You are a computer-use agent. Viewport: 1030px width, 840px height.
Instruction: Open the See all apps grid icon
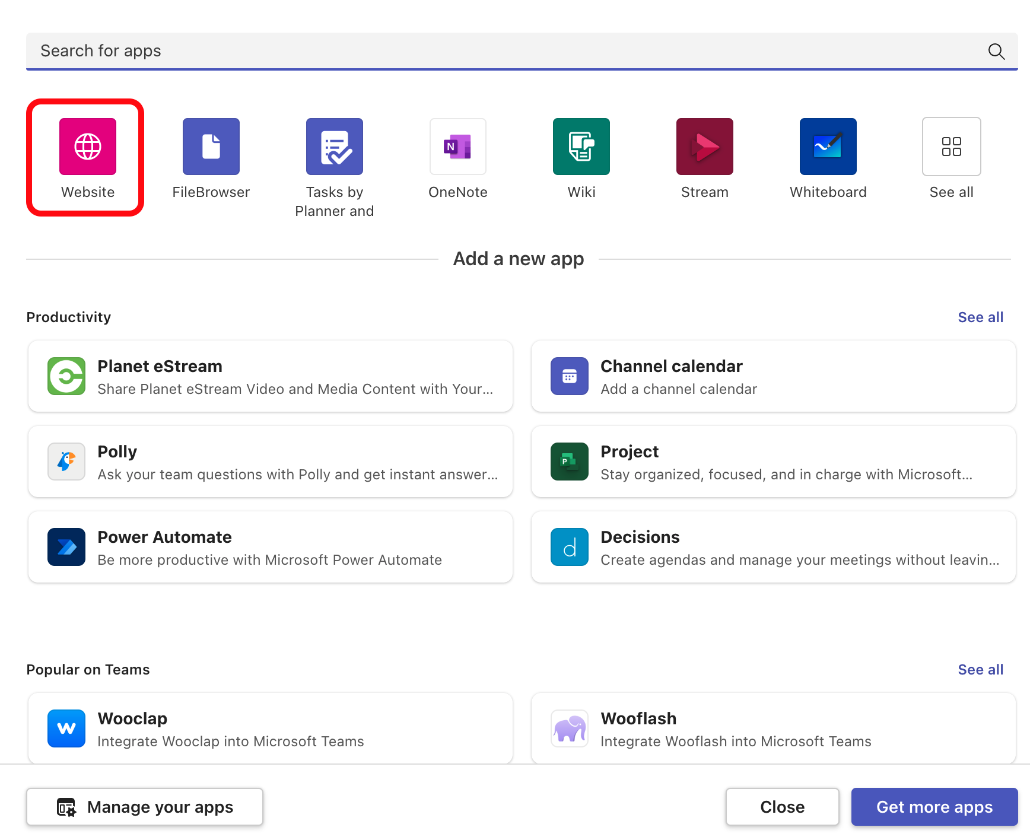coord(951,147)
